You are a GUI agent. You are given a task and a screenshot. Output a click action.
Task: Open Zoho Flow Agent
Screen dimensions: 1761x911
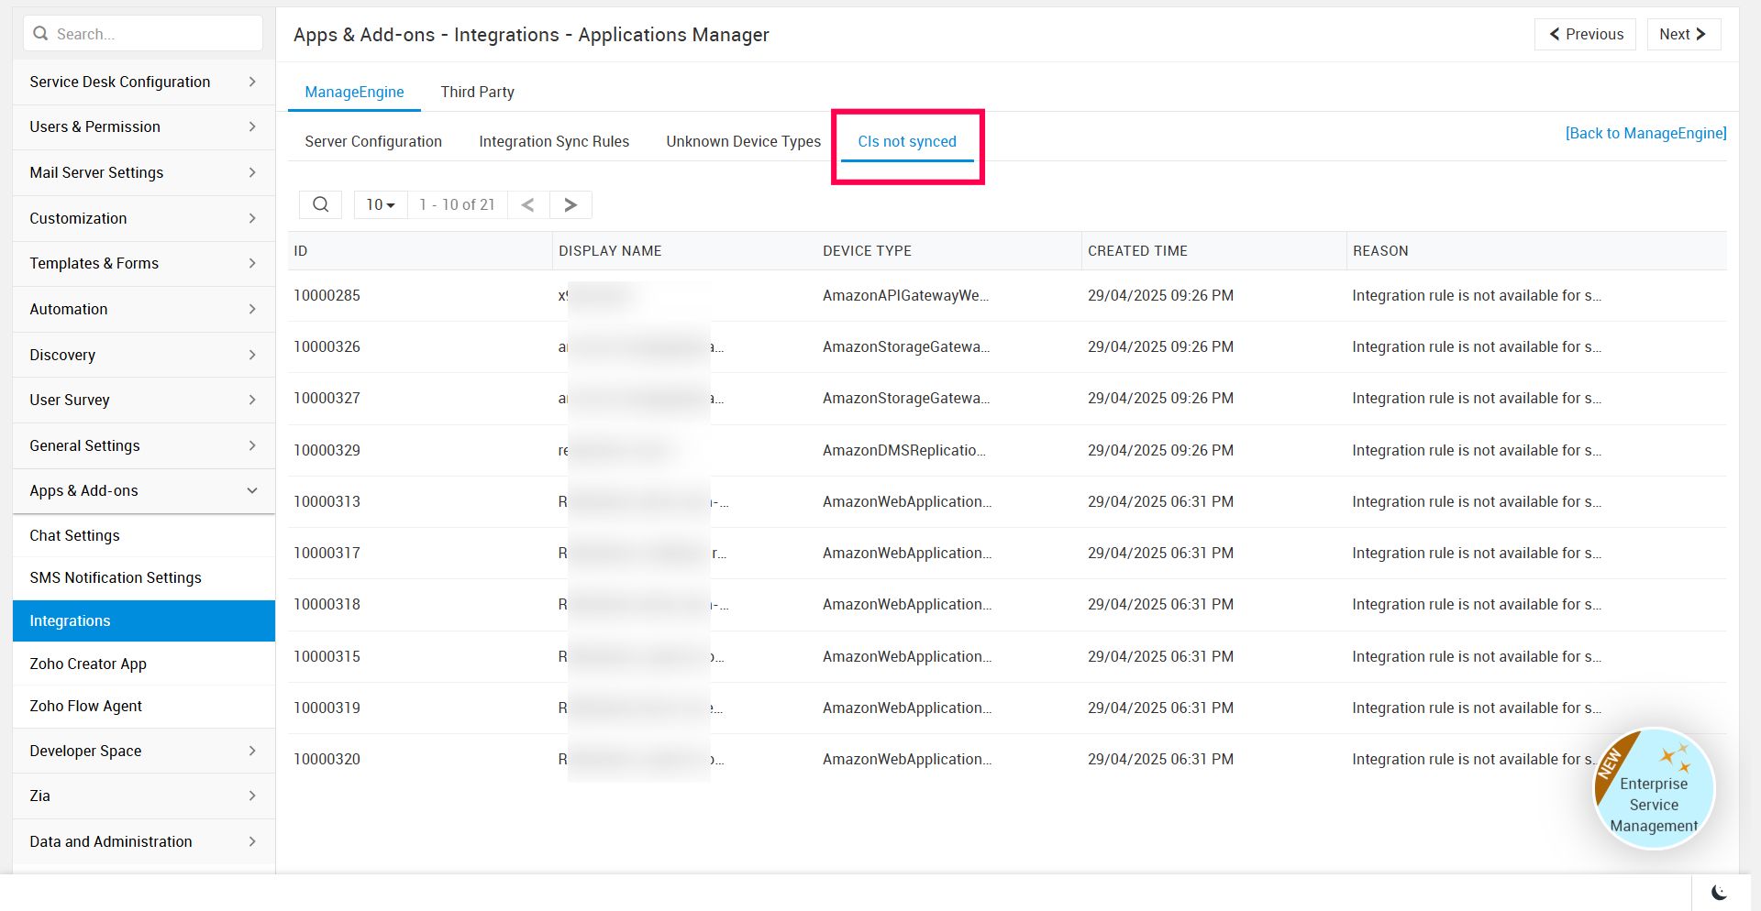[144, 706]
